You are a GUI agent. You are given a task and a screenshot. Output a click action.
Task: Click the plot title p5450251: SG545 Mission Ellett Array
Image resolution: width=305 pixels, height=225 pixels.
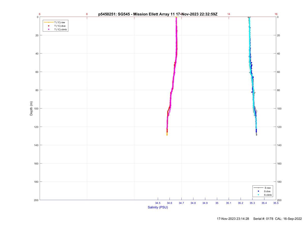tap(158, 14)
